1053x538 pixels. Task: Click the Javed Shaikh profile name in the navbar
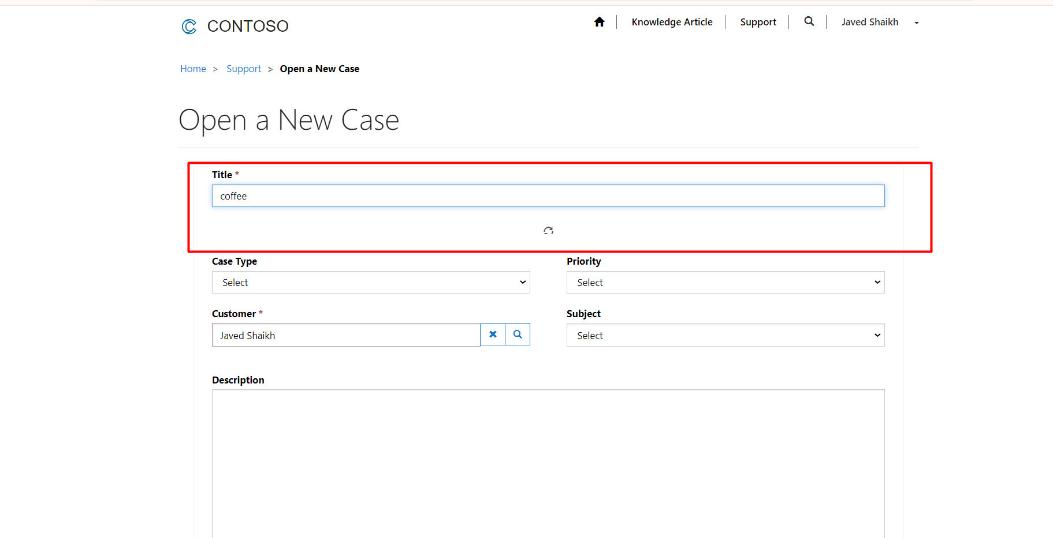tap(869, 22)
